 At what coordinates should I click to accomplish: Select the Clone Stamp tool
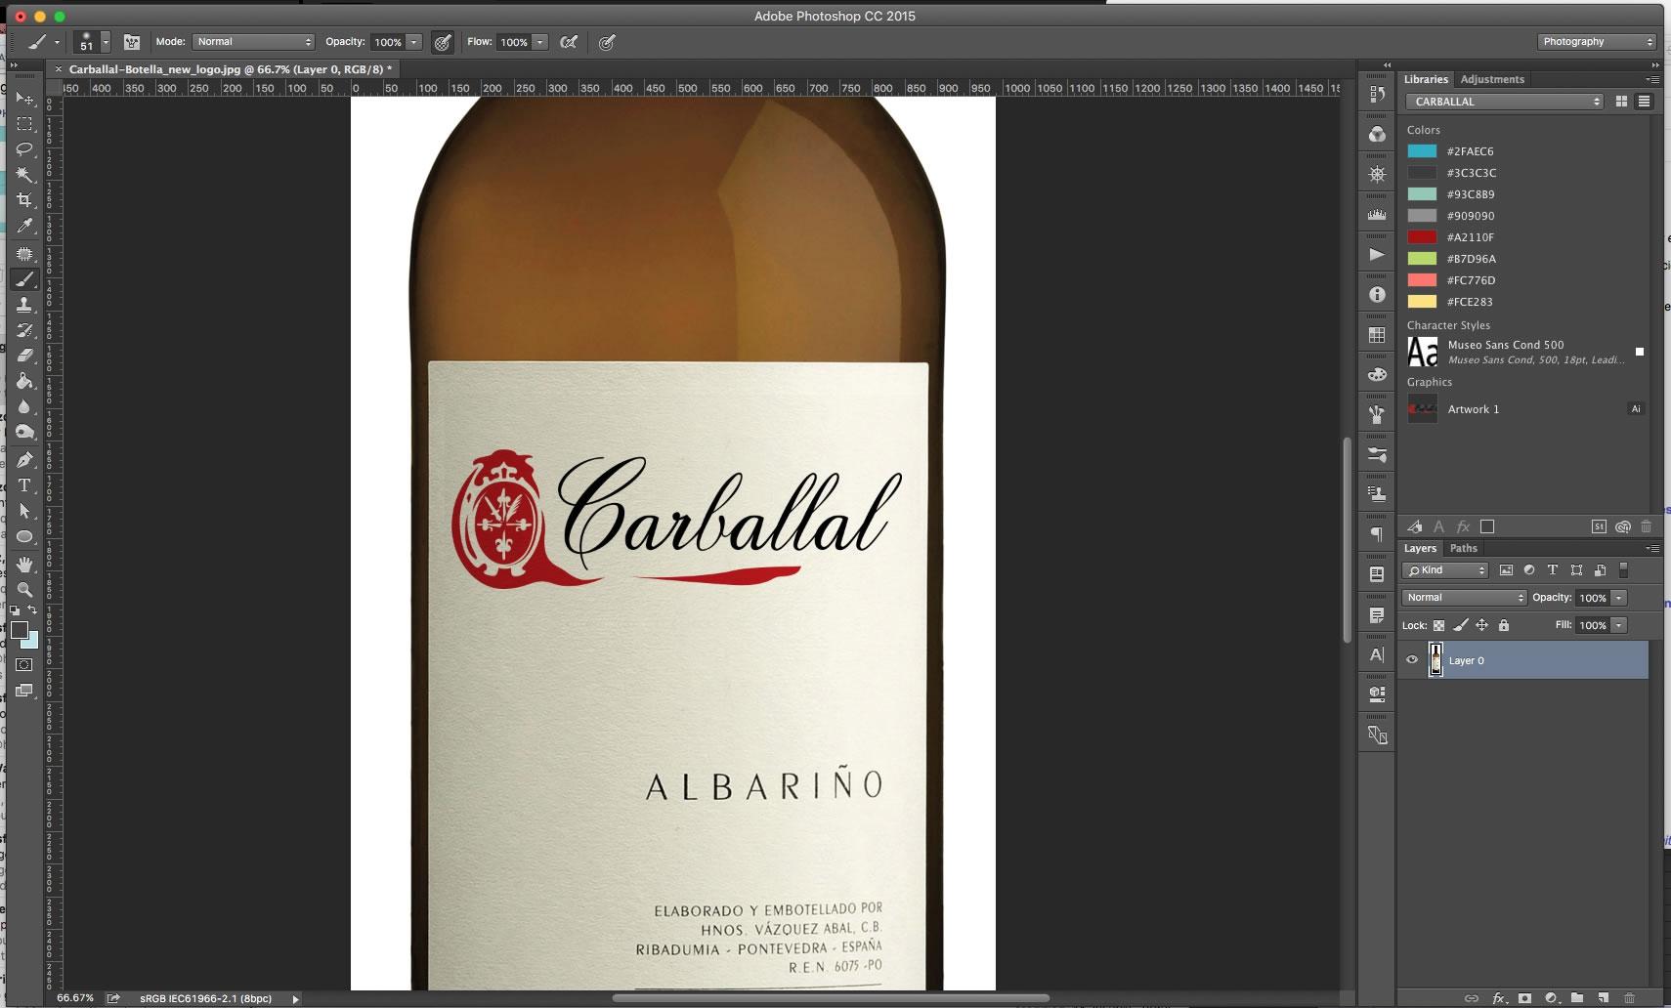click(x=24, y=305)
